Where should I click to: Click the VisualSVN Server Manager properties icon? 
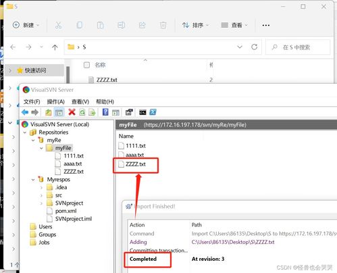[129, 112]
